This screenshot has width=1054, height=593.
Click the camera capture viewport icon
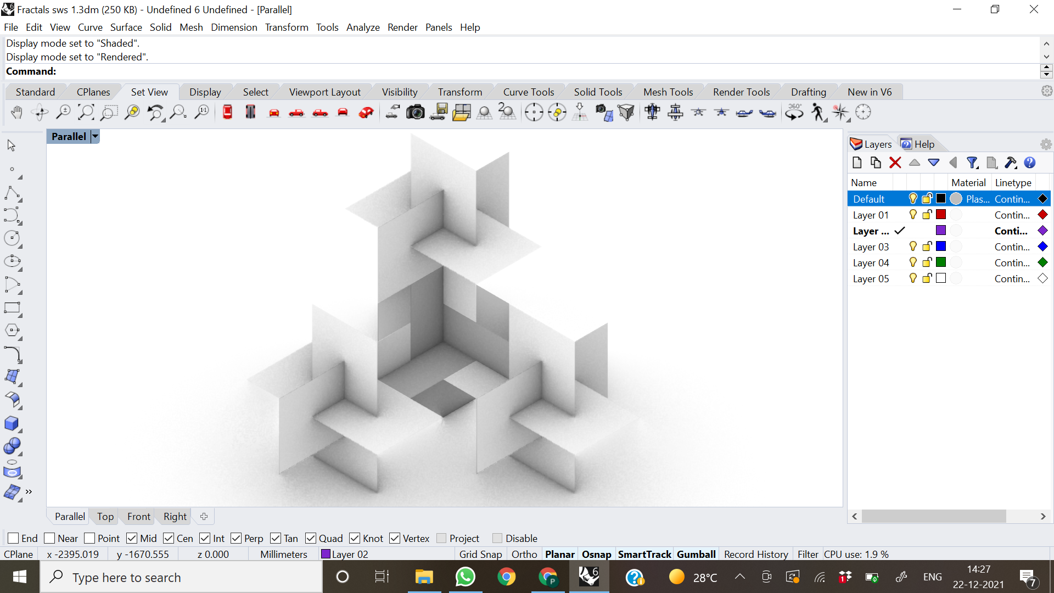tap(415, 113)
